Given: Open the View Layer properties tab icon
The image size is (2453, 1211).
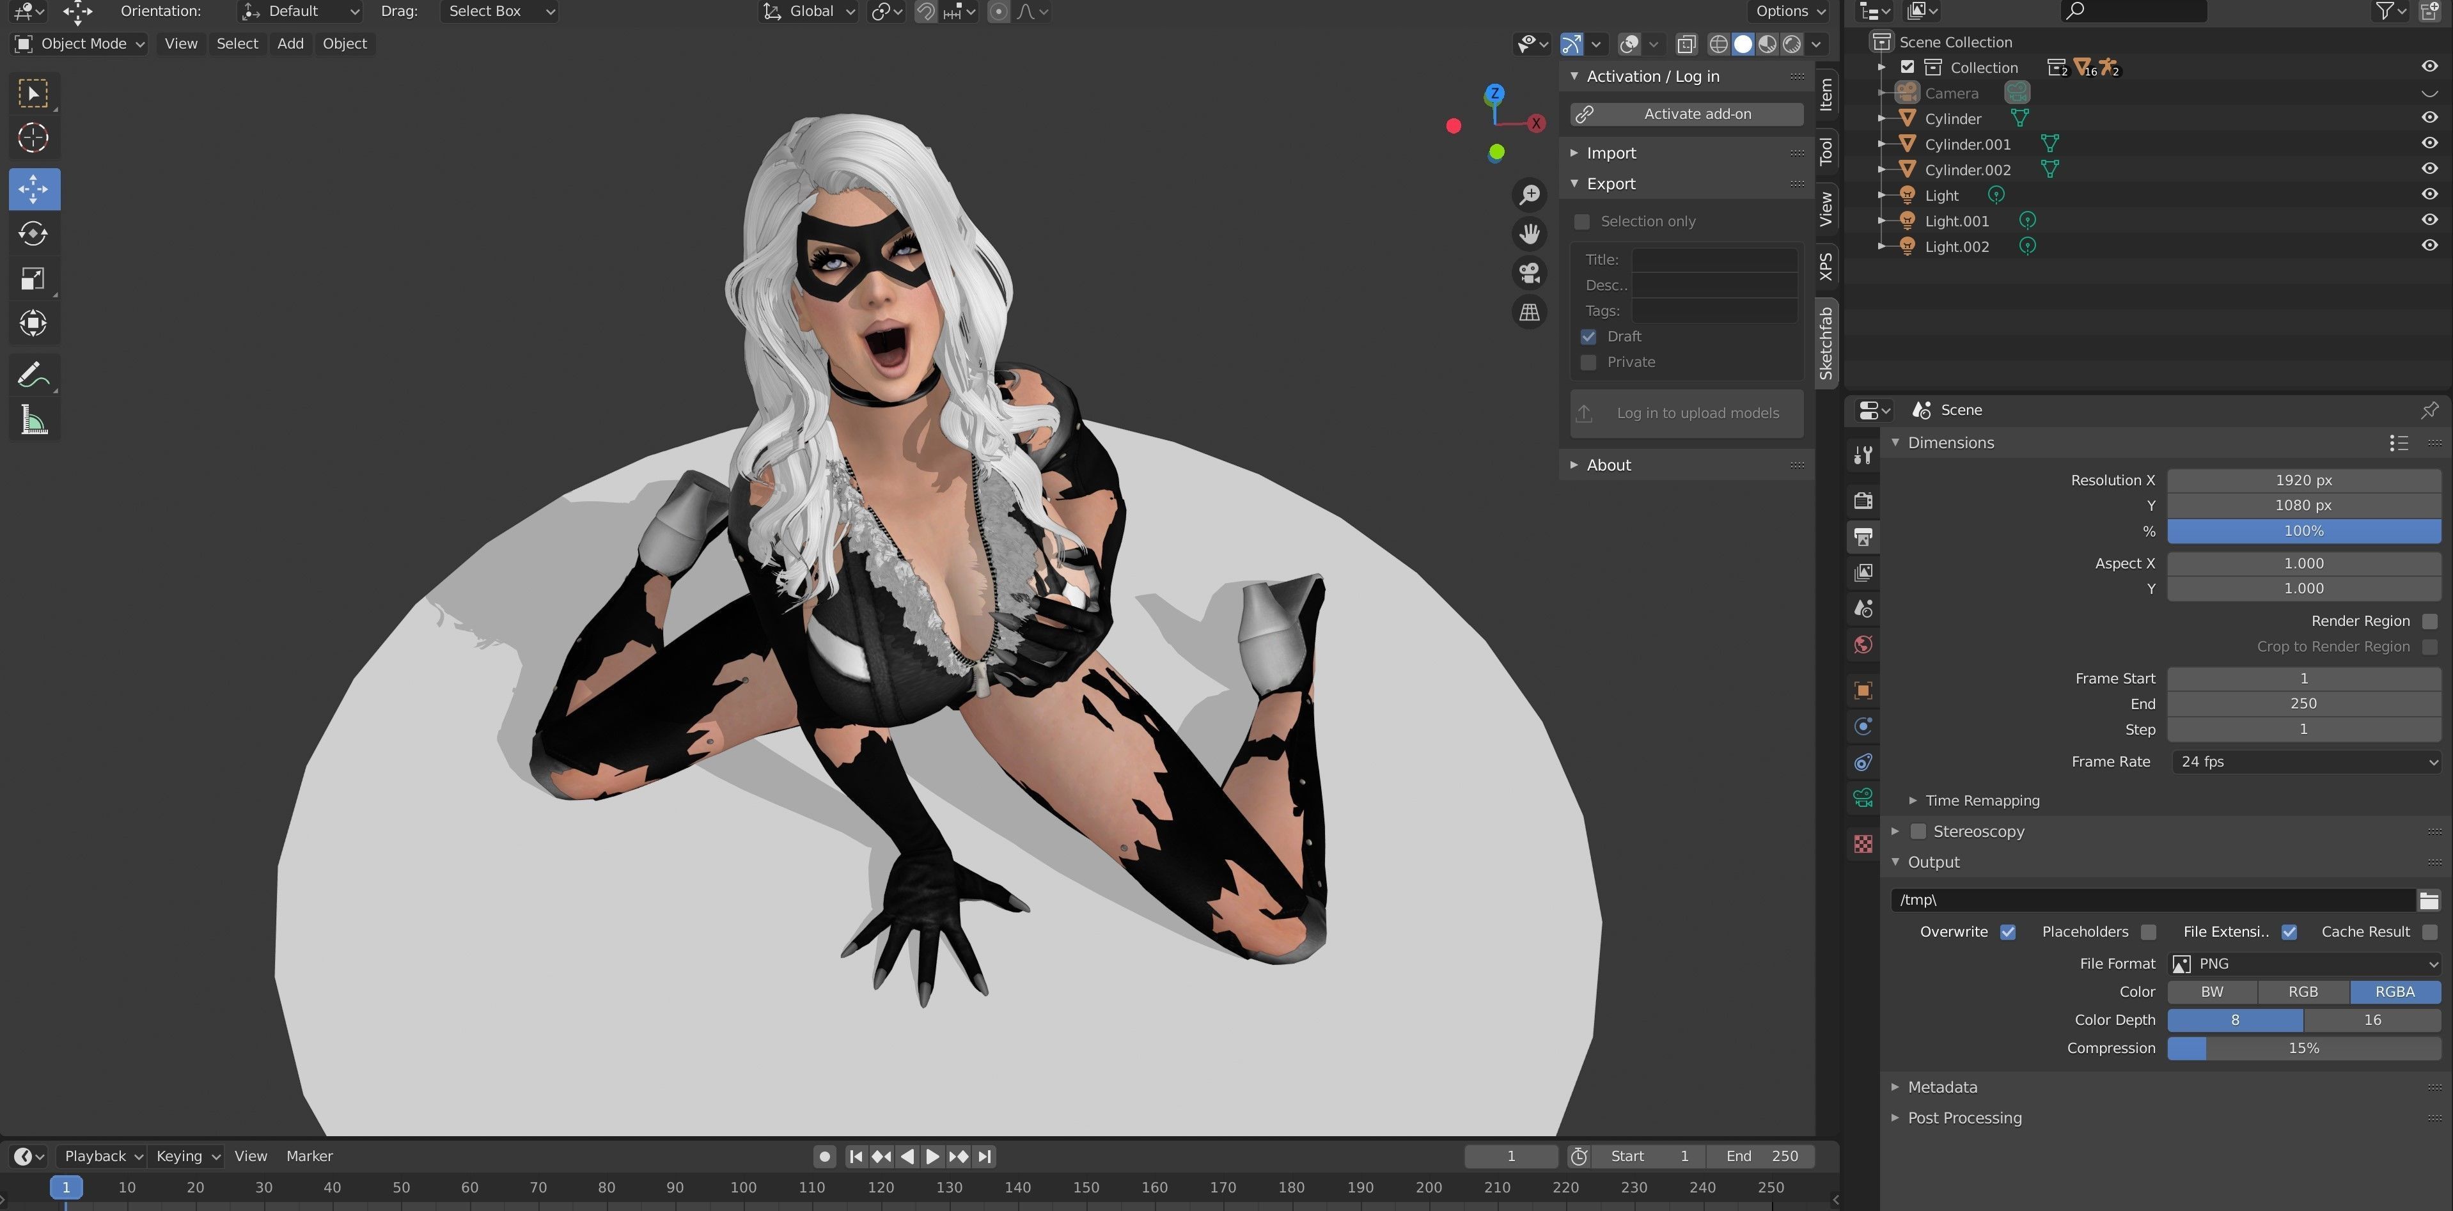Looking at the screenshot, I should [x=1863, y=572].
